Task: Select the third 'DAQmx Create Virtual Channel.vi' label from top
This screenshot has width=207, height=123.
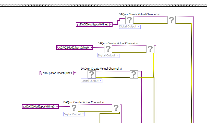Action: [x=101, y=69]
